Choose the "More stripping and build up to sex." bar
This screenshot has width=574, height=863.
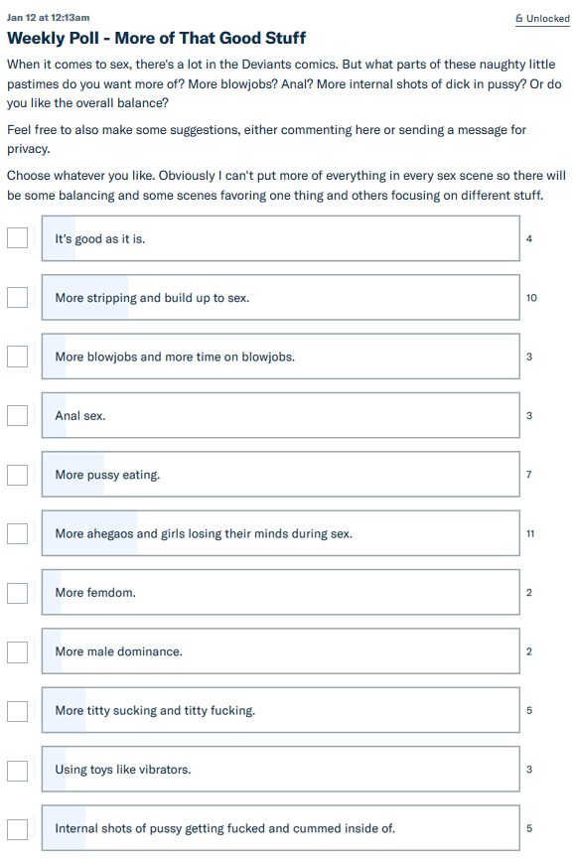click(x=281, y=297)
